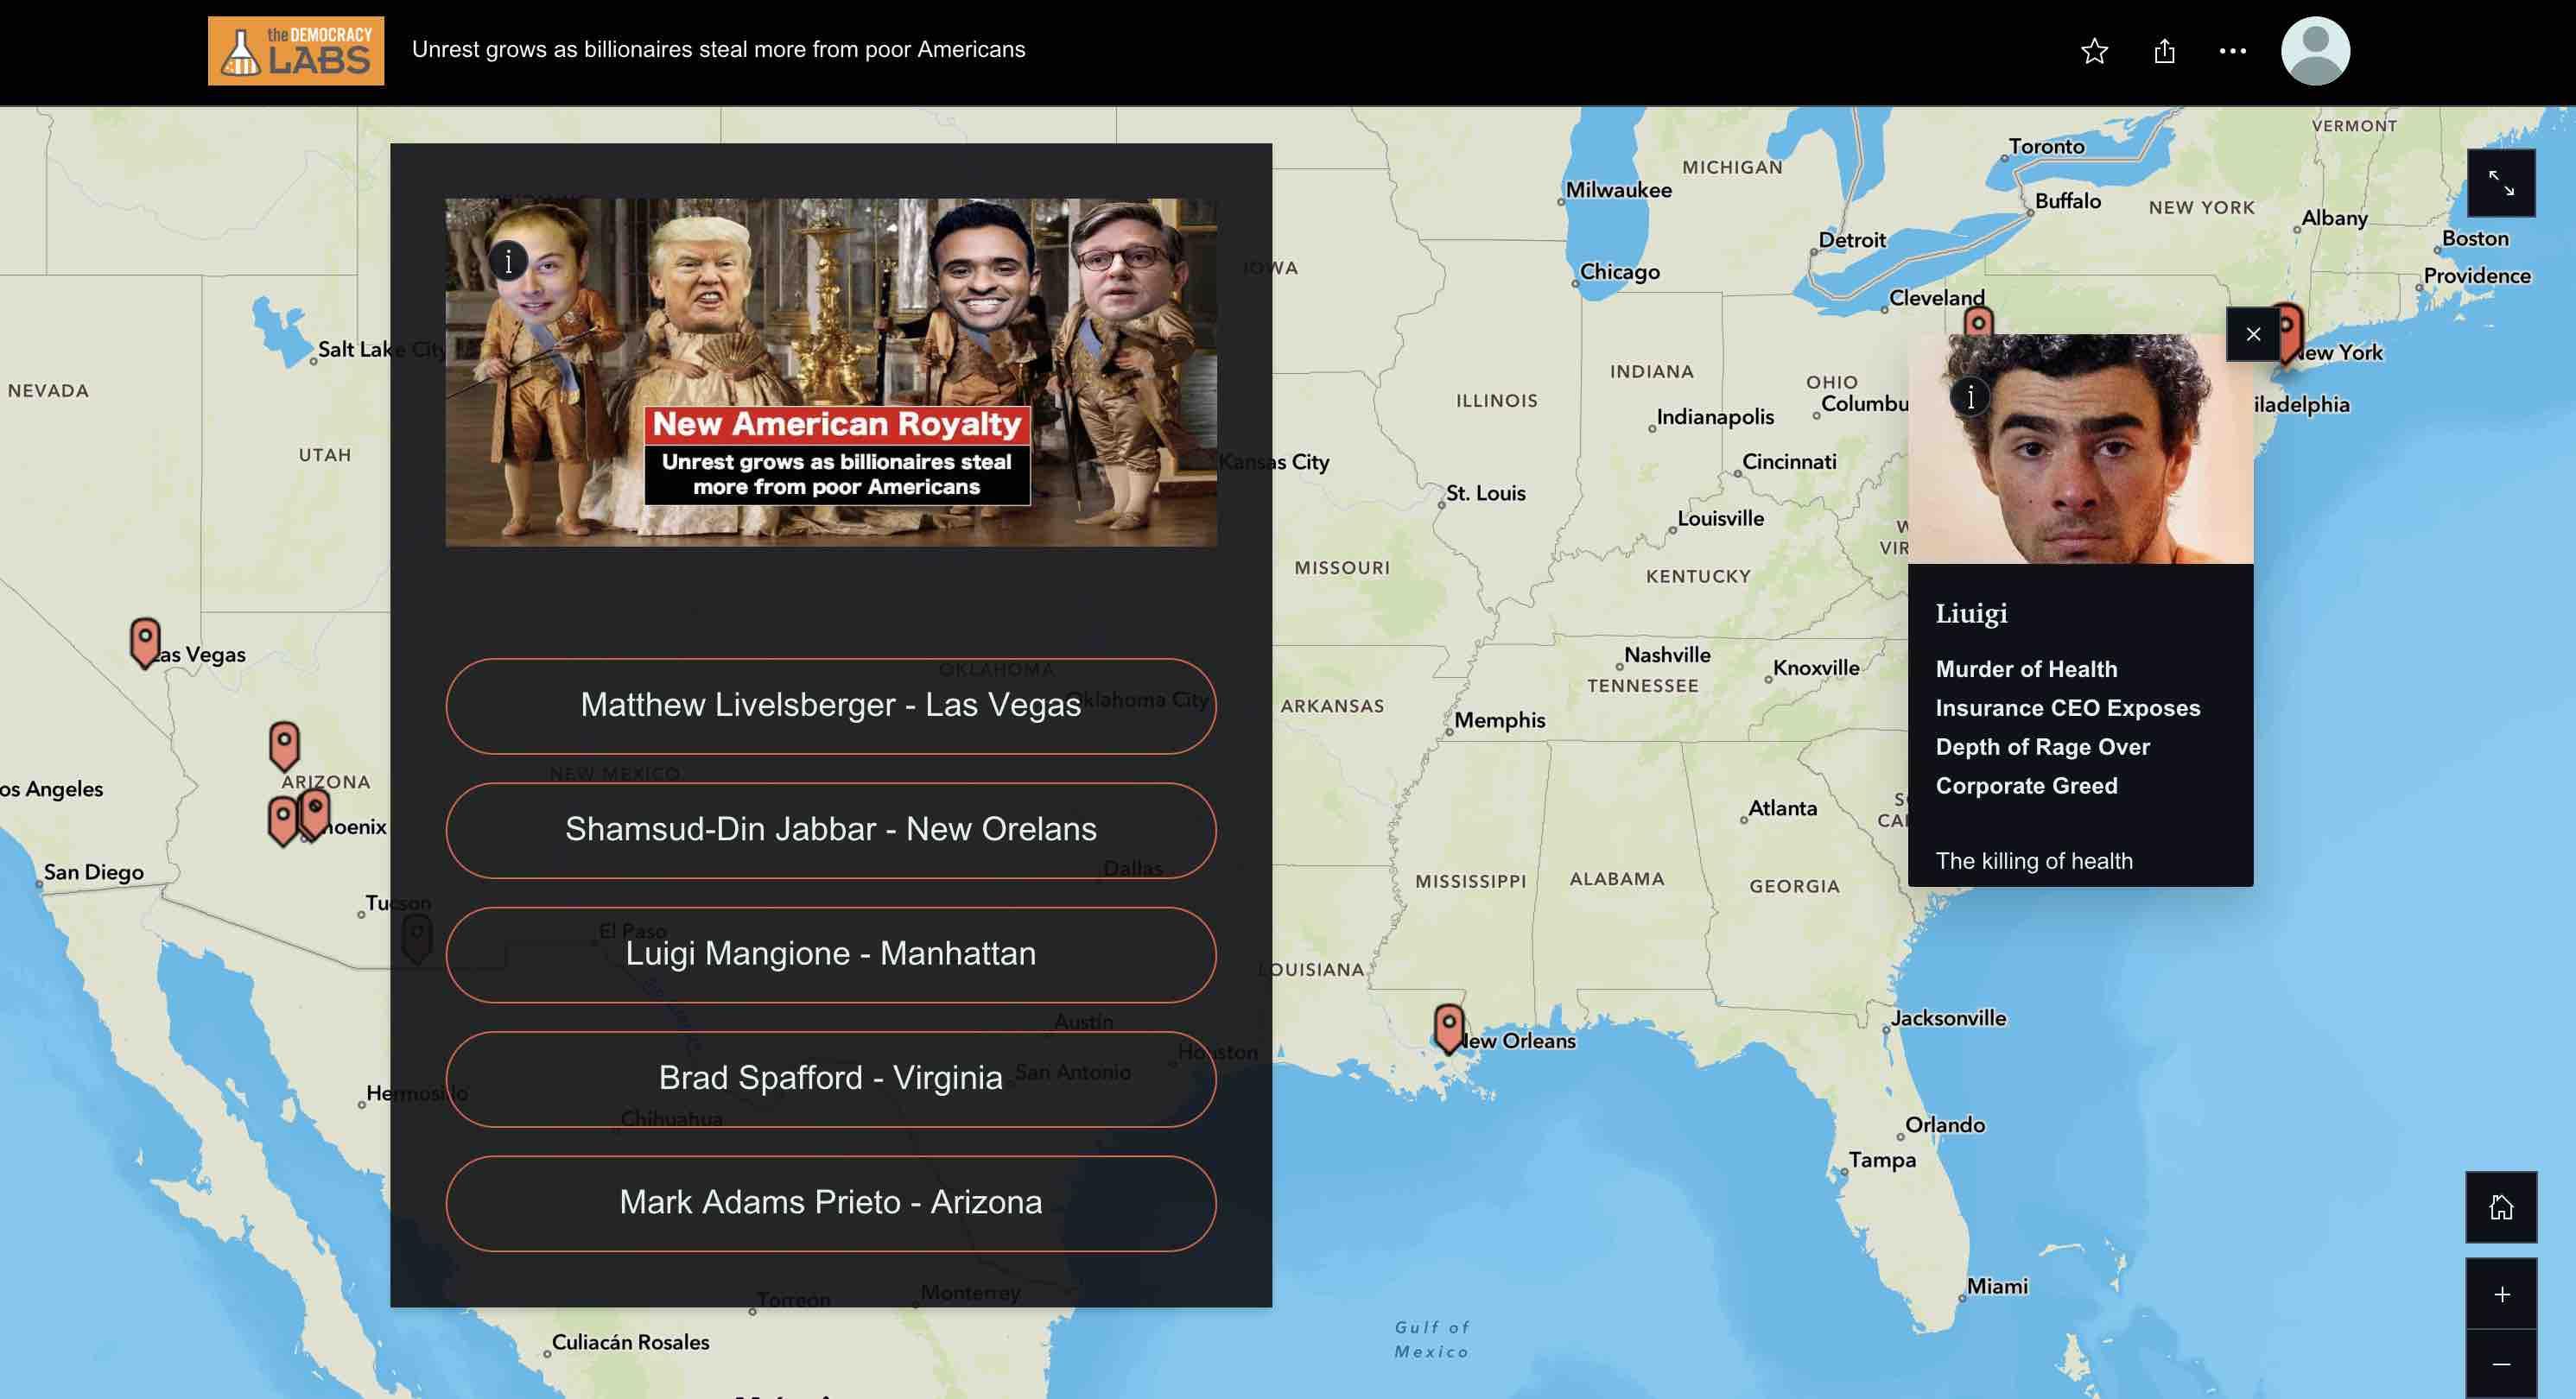Zoom out map with minus button
The height and width of the screenshot is (1399, 2576).
[x=2501, y=1364]
